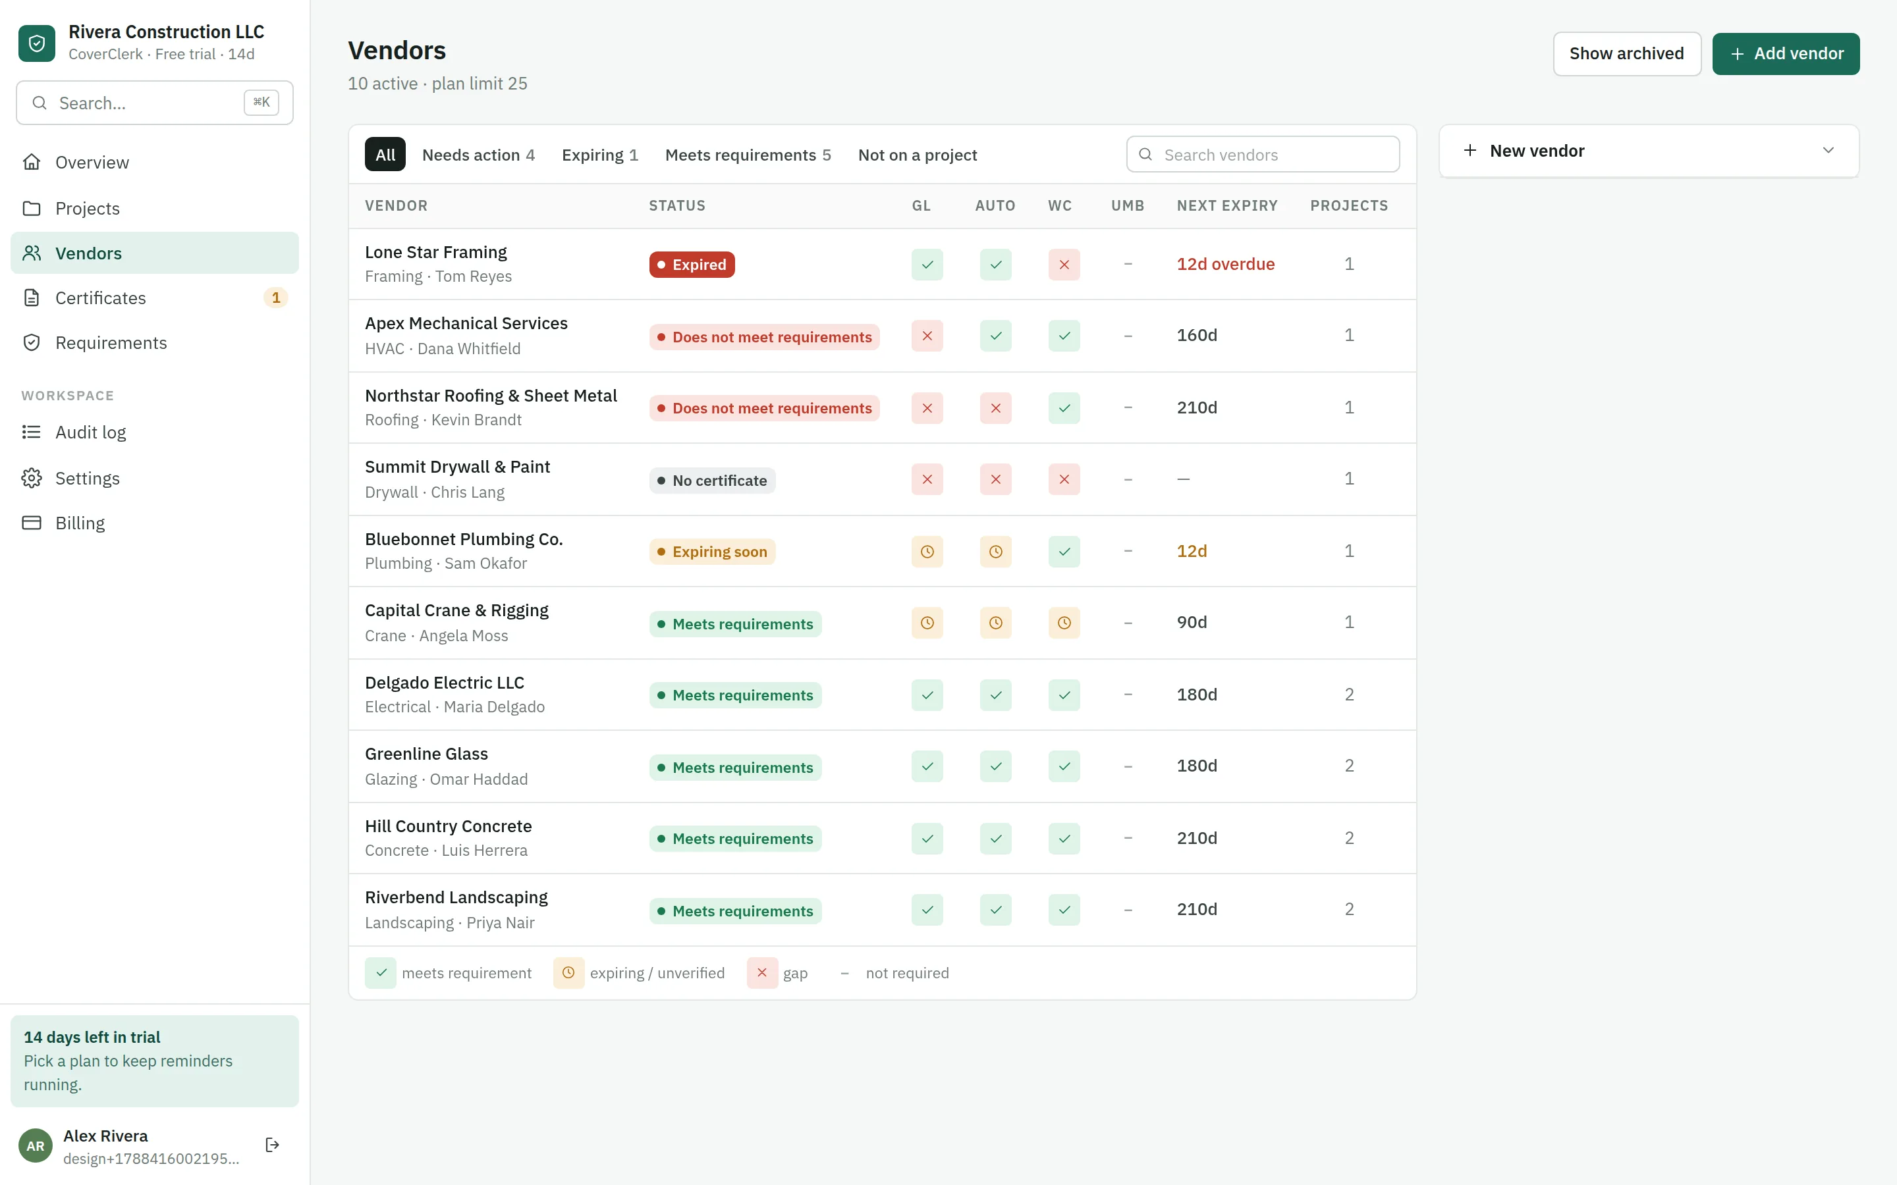This screenshot has width=1897, height=1185.
Task: Click Apex Mechanical Services' GL gap icon
Action: [x=927, y=336]
